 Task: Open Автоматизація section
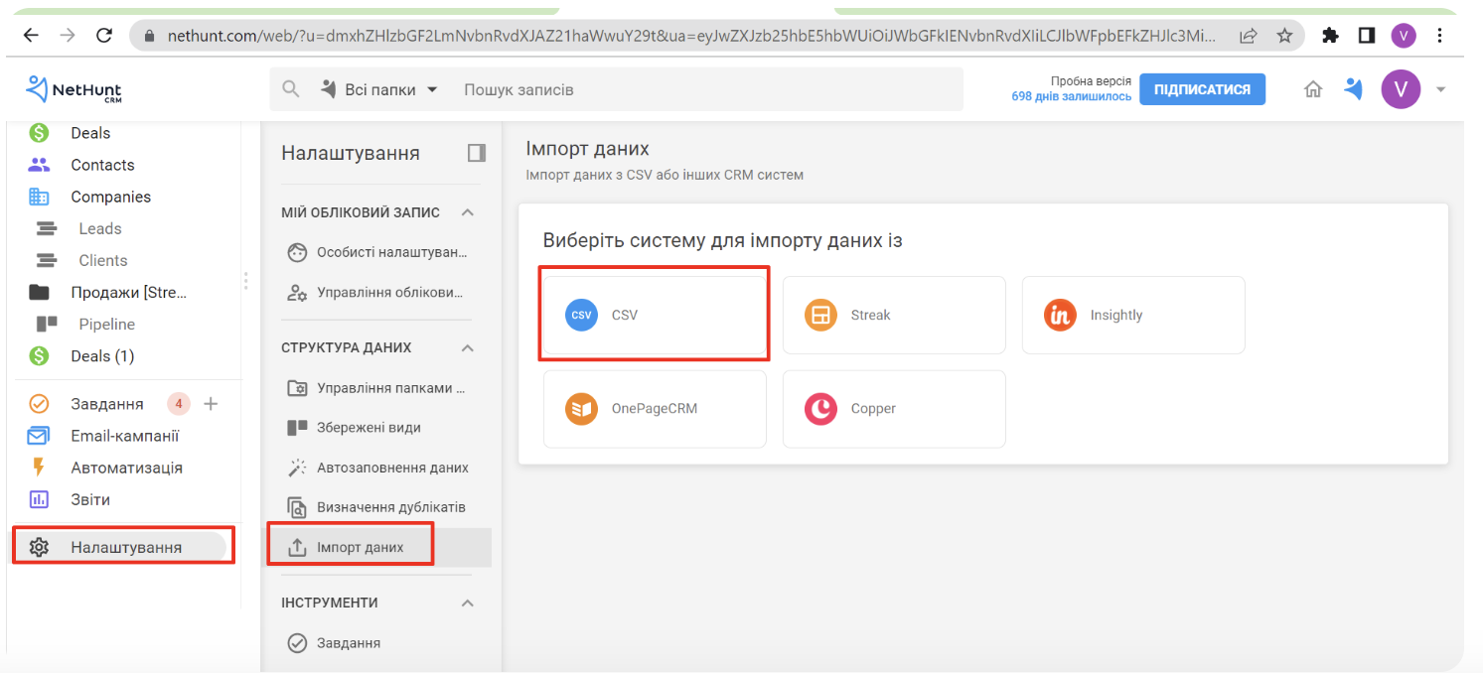pyautogui.click(x=124, y=468)
